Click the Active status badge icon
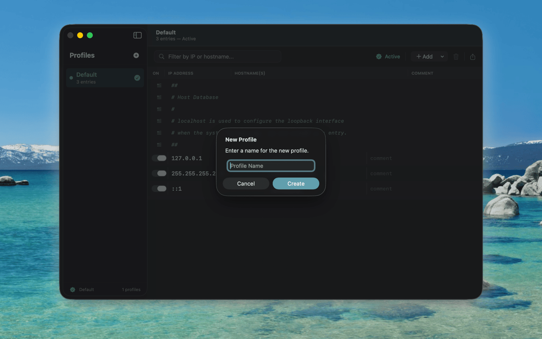 tap(379, 56)
